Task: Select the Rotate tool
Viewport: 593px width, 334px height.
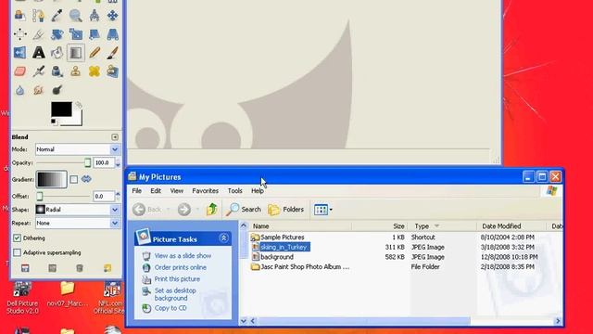Action: 57,34
